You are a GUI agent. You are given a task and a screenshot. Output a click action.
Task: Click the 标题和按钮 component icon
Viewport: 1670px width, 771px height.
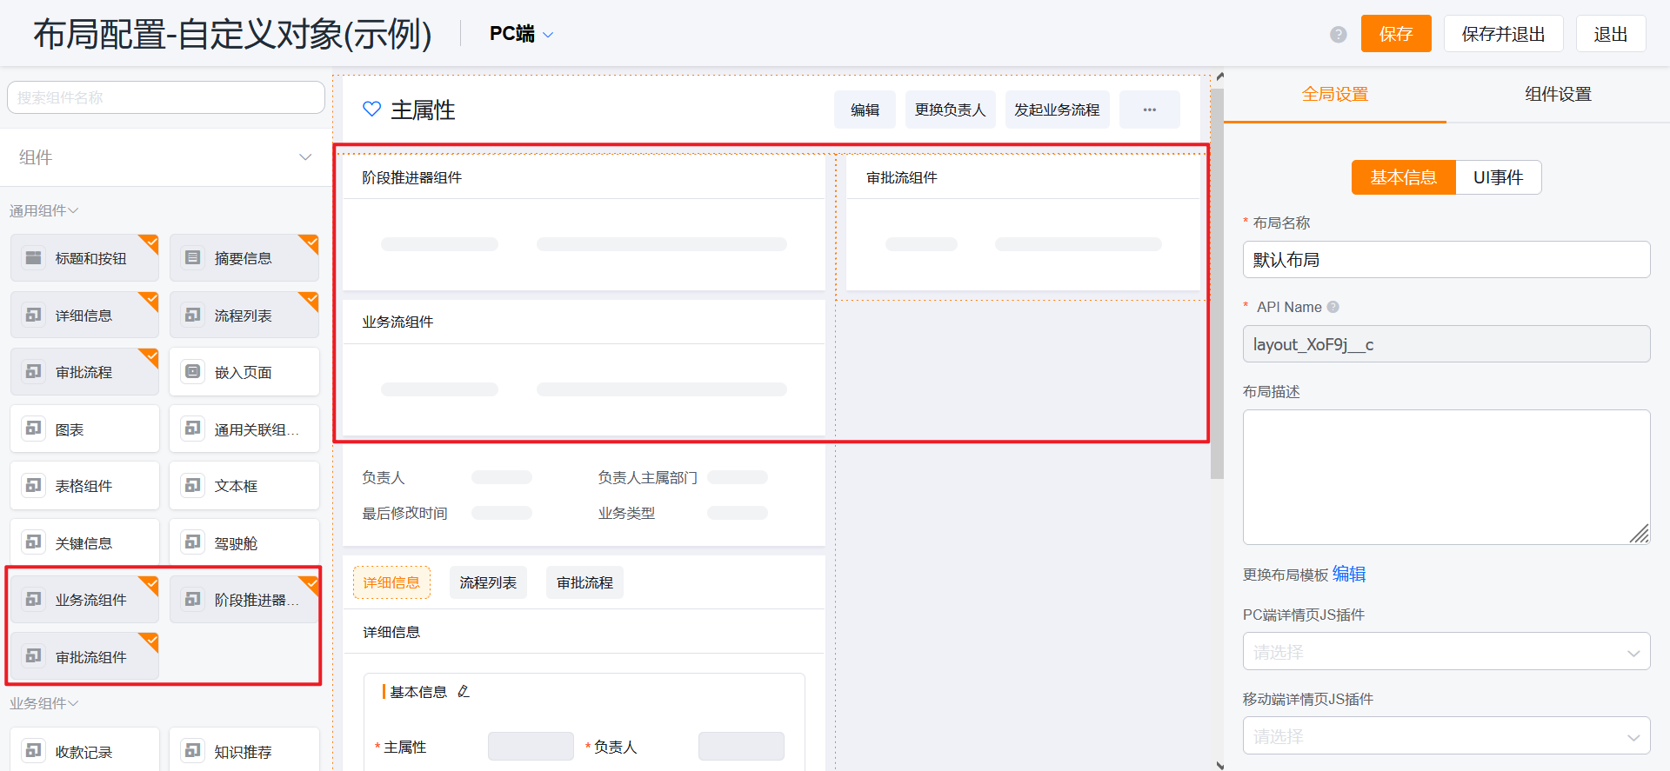[x=33, y=257]
